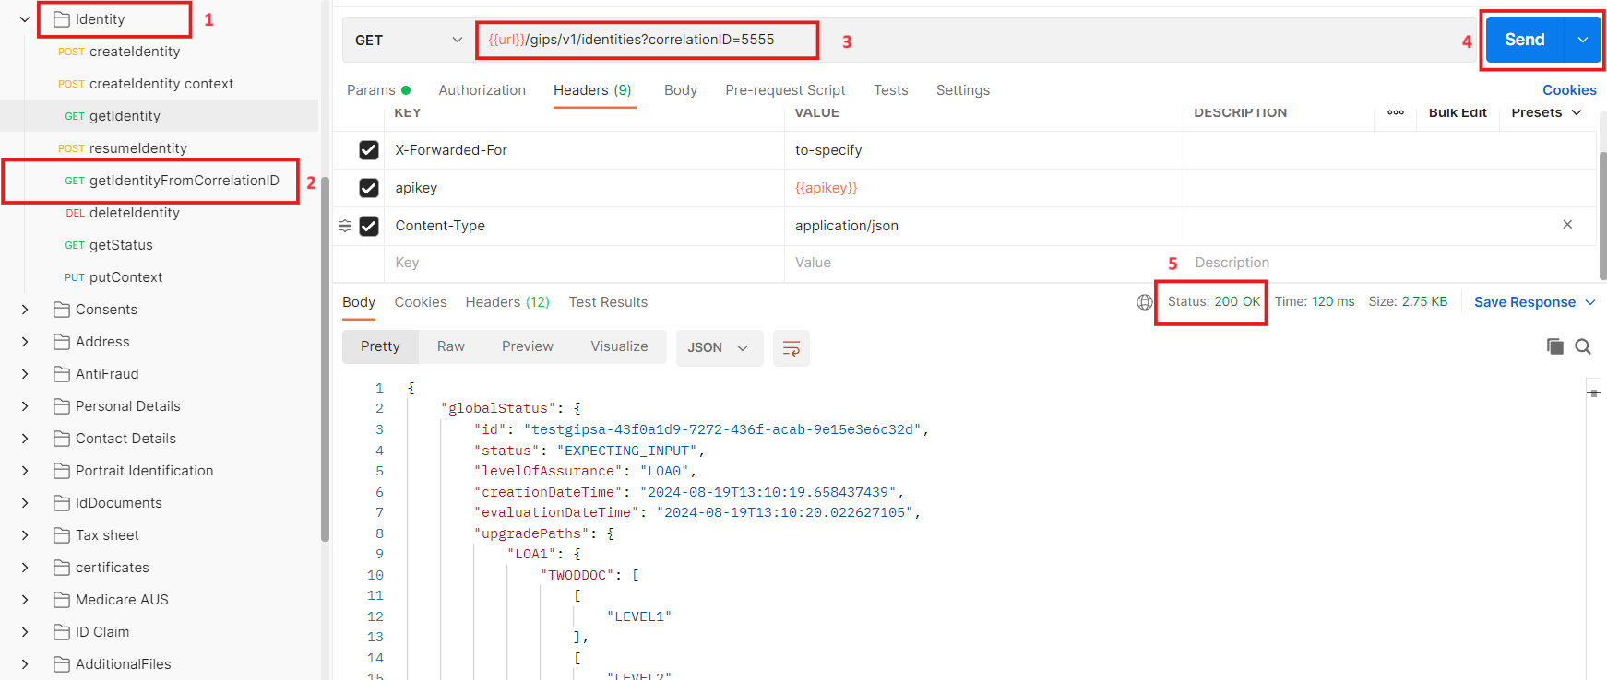Open the response Headers (12) tab
Viewport: 1607px width, 680px height.
pos(507,302)
